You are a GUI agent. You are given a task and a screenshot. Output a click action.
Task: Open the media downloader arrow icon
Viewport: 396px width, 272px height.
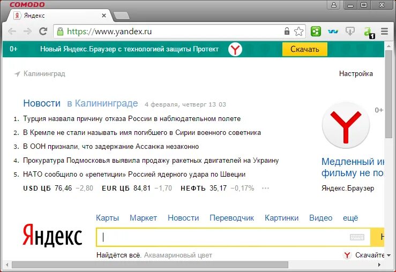coord(350,31)
